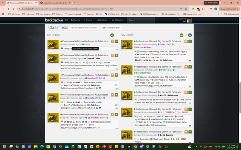Open the STN Unus bookmarks folder
The width and height of the screenshot is (241, 150).
coord(14,14)
